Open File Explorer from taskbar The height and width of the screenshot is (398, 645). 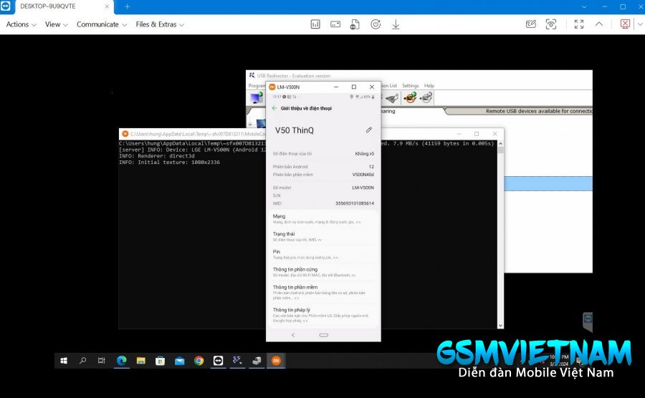pyautogui.click(x=140, y=361)
